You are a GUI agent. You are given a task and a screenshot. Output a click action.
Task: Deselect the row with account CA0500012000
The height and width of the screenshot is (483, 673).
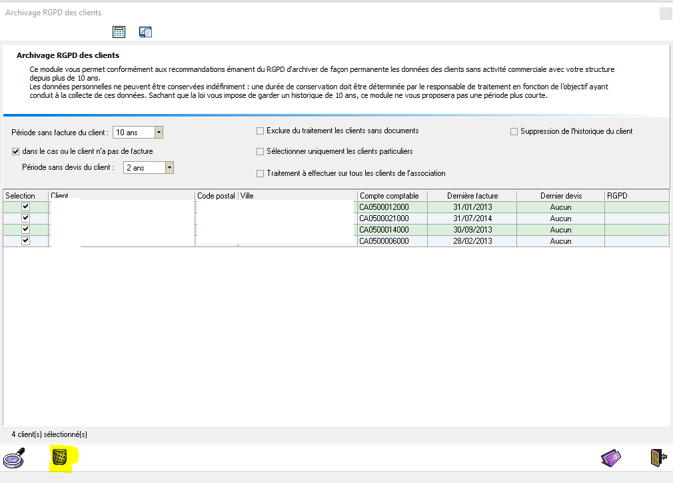pos(26,207)
